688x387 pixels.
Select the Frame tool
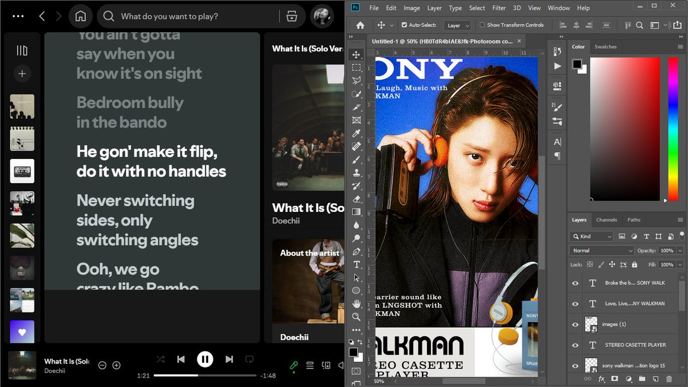[x=356, y=120]
